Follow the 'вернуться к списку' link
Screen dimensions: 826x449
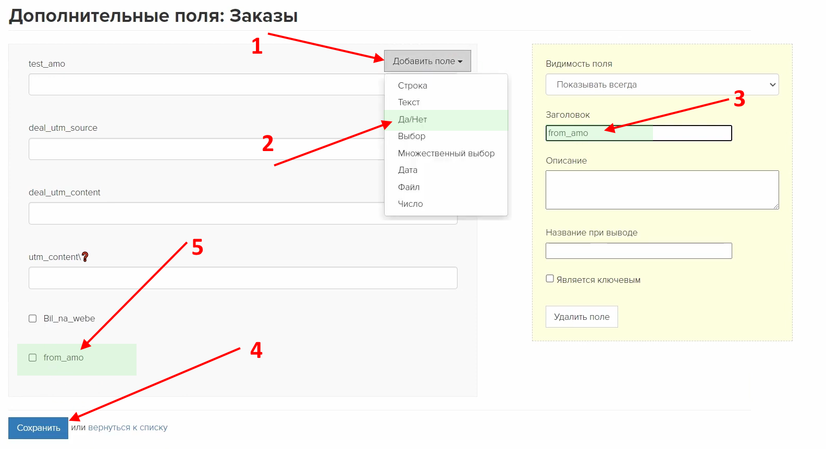(x=128, y=428)
